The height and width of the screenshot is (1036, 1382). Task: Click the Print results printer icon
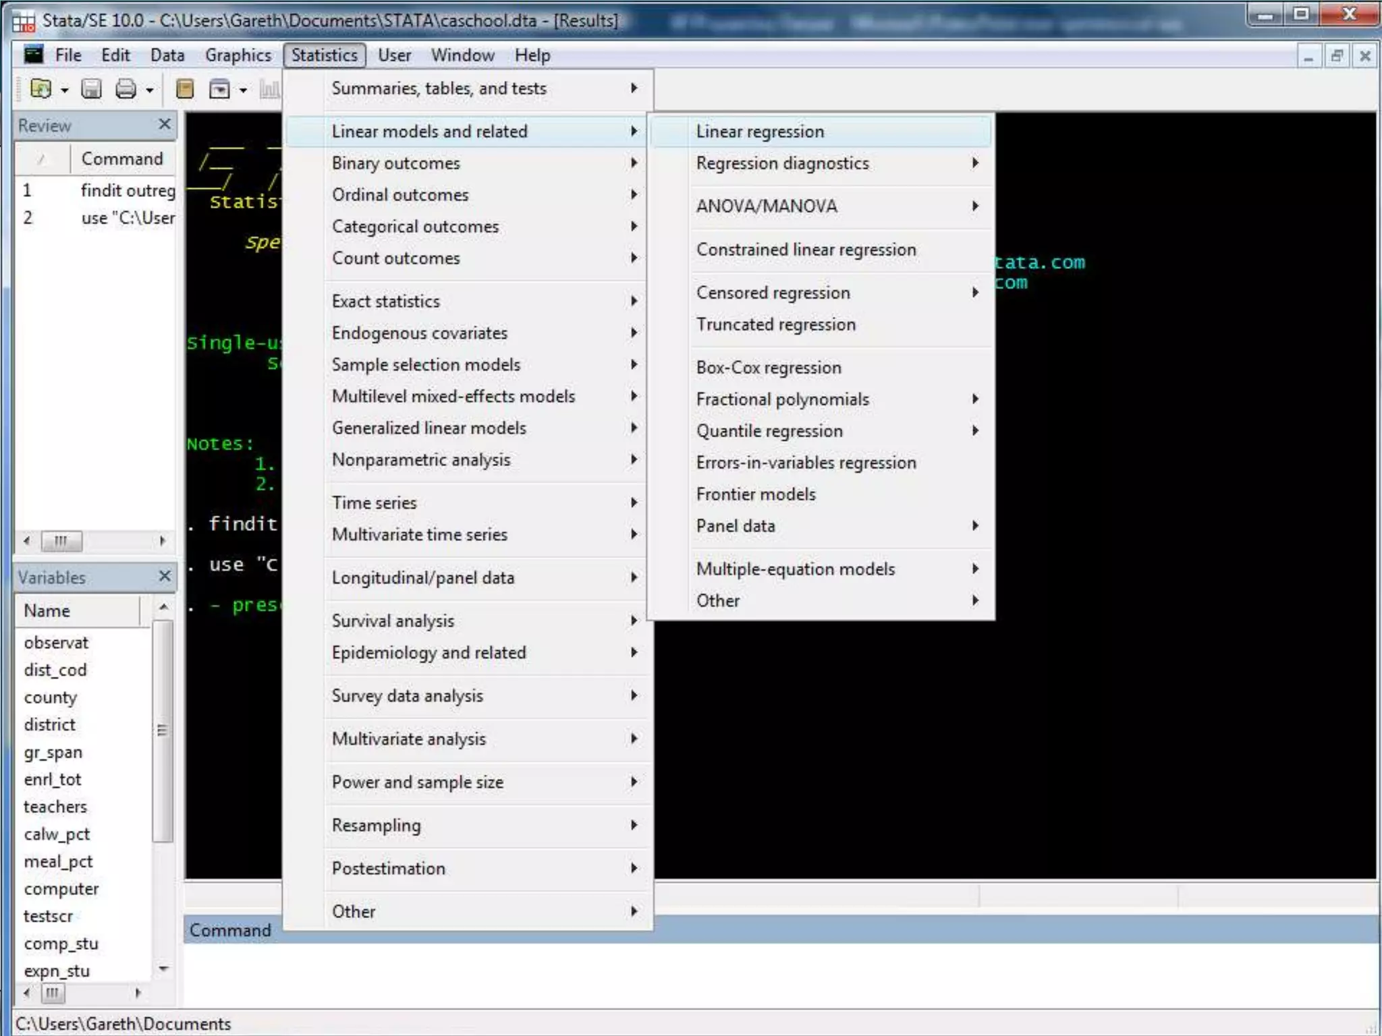(126, 89)
